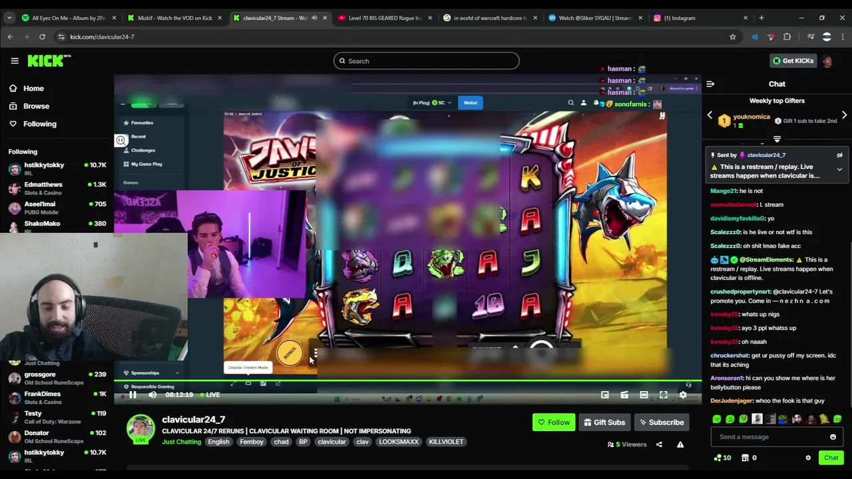Image resolution: width=852 pixels, height=479 pixels.
Task: Open browser extensions puzzle icon
Action: (x=787, y=37)
